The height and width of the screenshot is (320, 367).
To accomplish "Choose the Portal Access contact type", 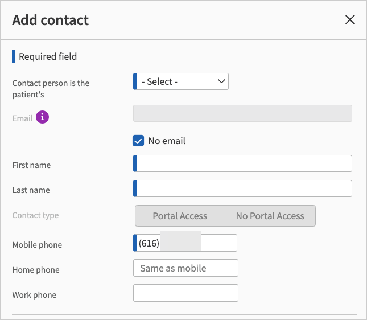I will (x=180, y=216).
